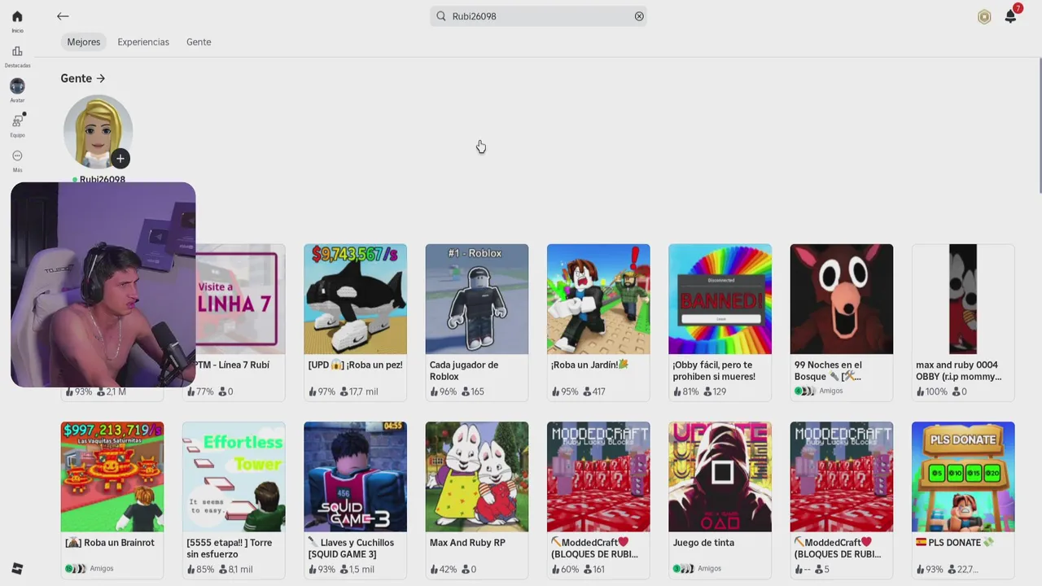Open the PLS DONATE game thumbnail
The width and height of the screenshot is (1042, 586).
963,476
